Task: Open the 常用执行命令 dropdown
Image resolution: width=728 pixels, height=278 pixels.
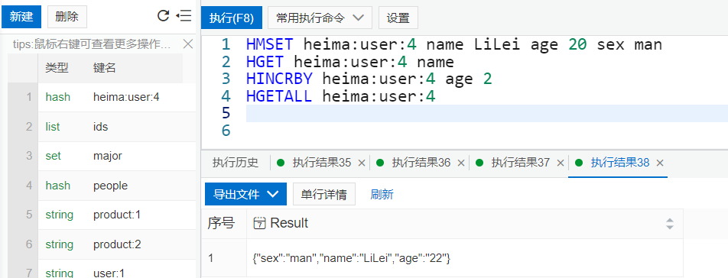Action: pyautogui.click(x=320, y=18)
